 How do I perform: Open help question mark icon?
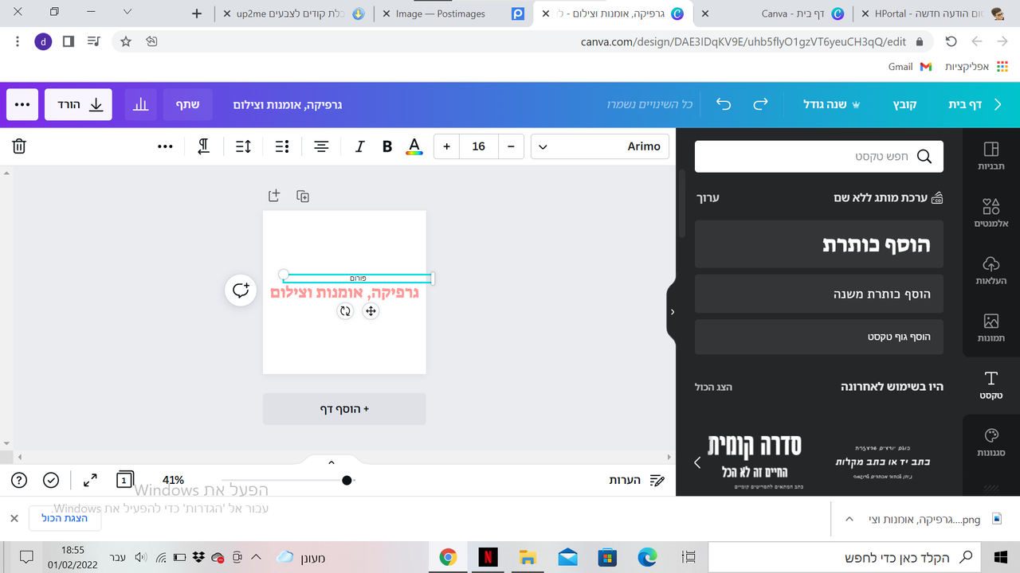(20, 480)
